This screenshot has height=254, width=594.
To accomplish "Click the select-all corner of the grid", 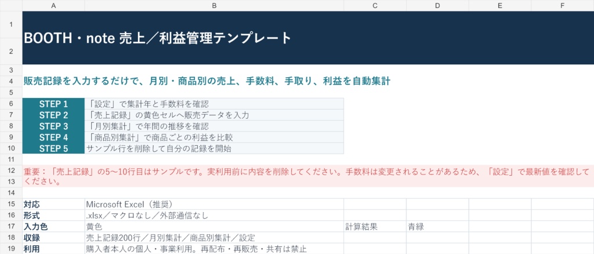I will pyautogui.click(x=11, y=5).
